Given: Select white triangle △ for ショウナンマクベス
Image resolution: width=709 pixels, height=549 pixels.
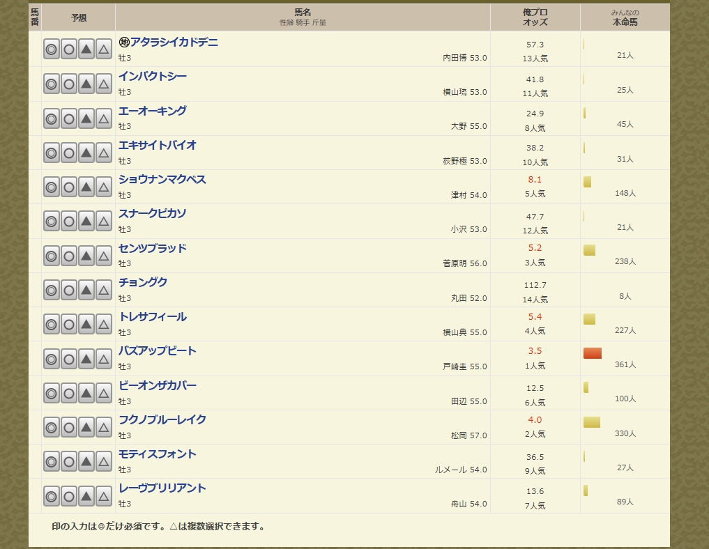Looking at the screenshot, I should tap(104, 187).
